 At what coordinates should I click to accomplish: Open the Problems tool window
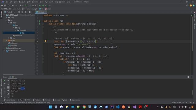[37, 100]
